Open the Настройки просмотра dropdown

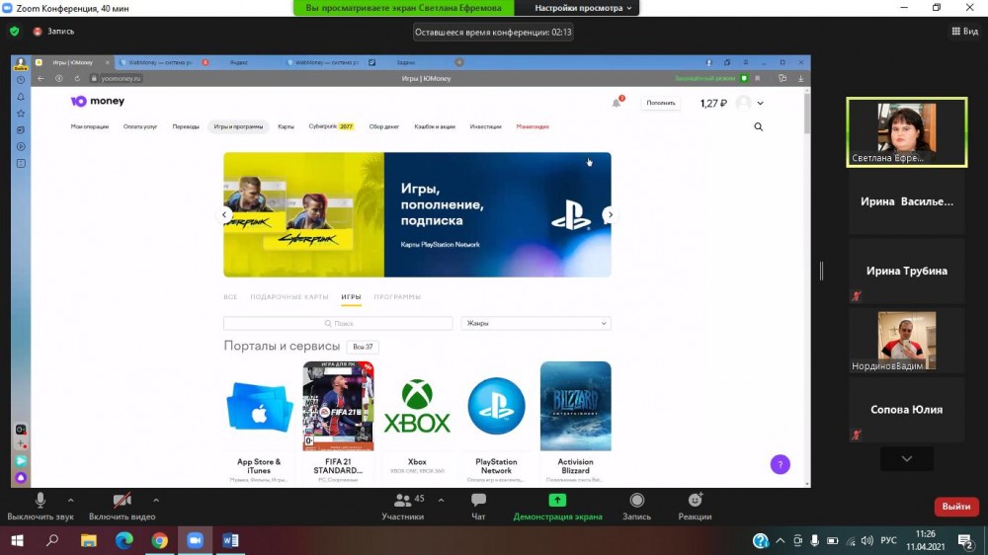(x=586, y=8)
